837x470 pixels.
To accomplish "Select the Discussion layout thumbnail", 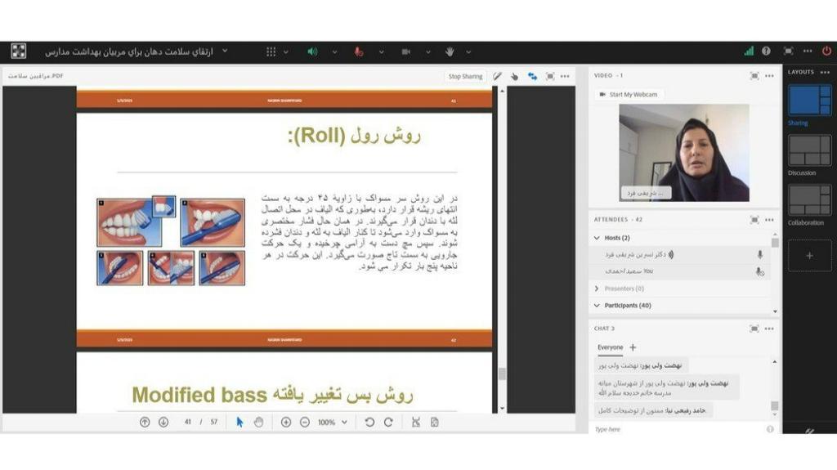I will (x=809, y=151).
